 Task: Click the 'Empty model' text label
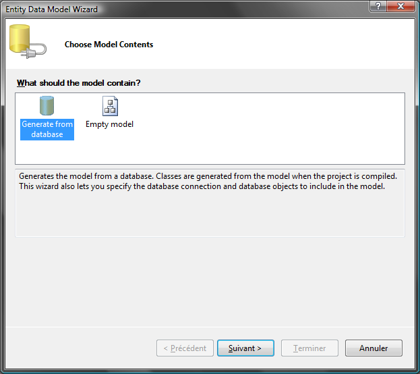[109, 124]
